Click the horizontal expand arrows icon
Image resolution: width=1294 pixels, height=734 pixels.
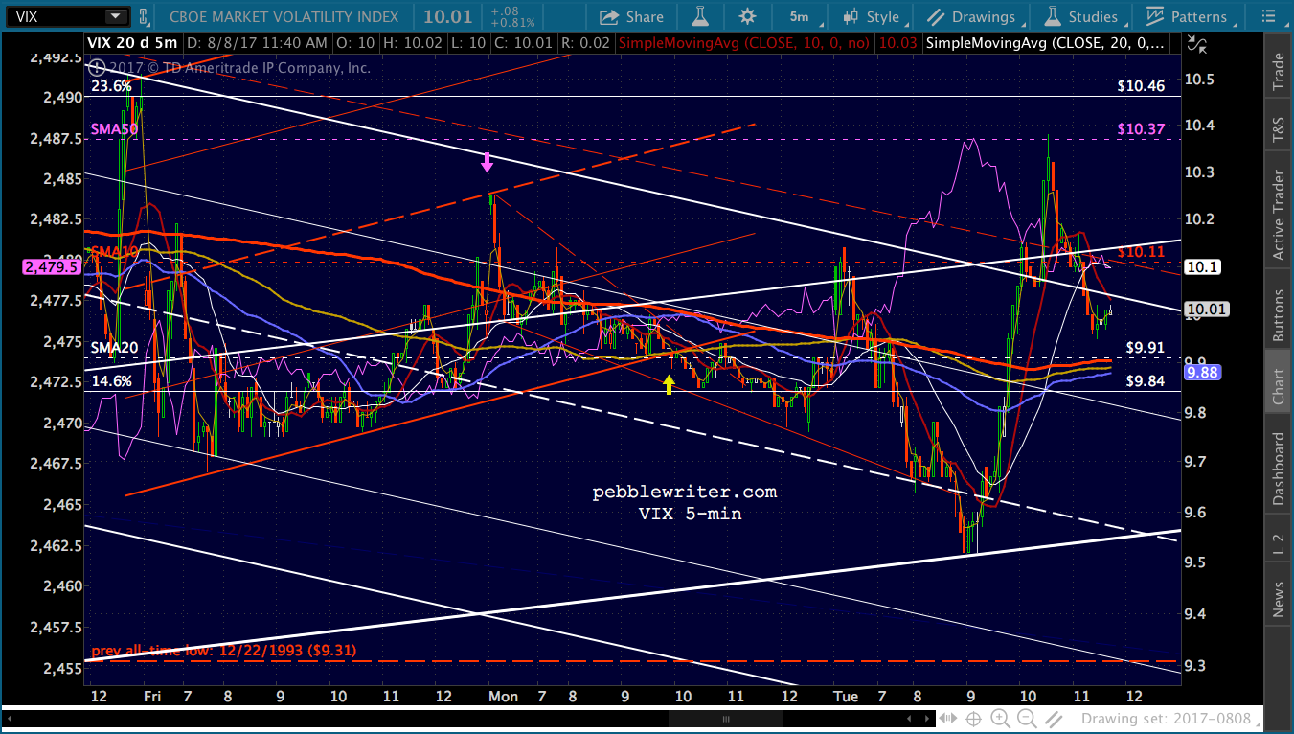point(947,718)
